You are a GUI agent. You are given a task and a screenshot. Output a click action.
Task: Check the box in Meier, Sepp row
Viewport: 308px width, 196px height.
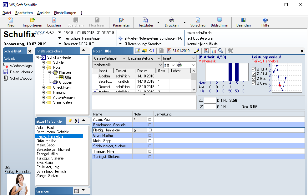pyautogui.click(x=150, y=140)
